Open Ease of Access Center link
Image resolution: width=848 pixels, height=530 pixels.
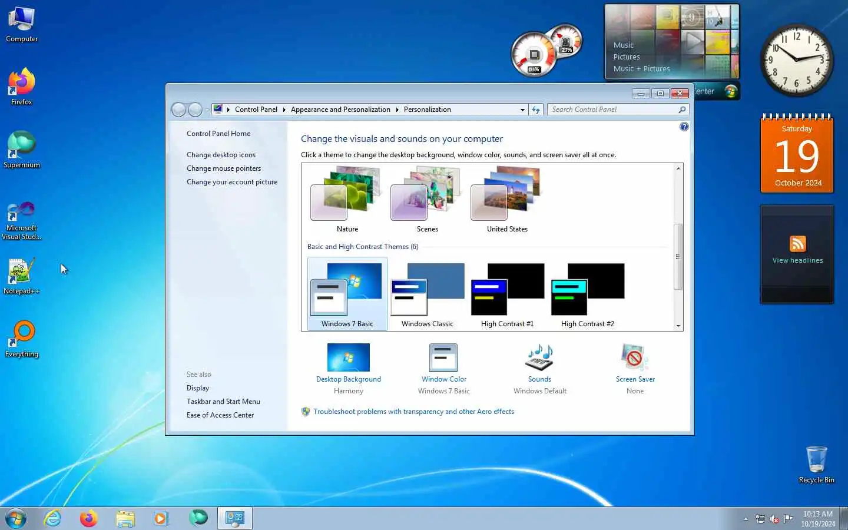[x=220, y=415]
